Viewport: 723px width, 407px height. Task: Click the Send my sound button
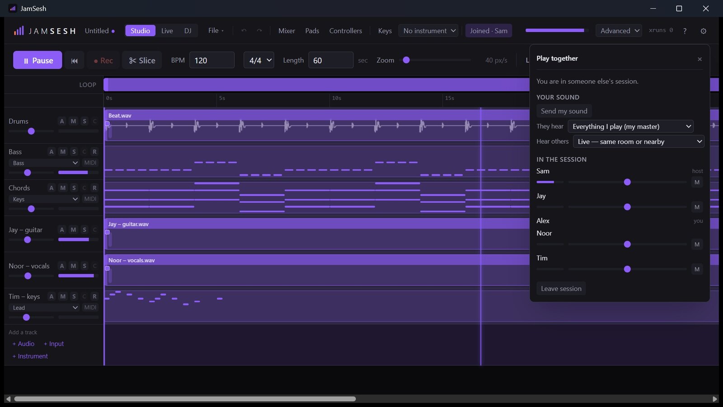point(564,111)
